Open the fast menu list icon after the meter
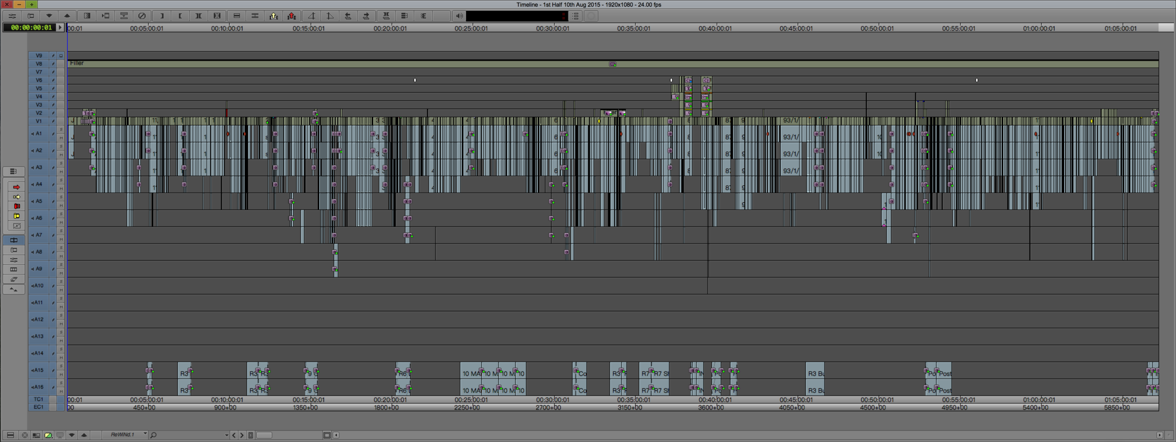 576,16
